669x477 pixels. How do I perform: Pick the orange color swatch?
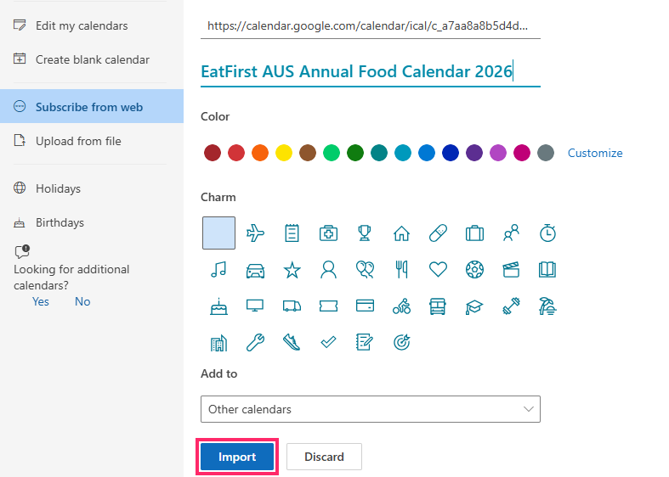pyautogui.click(x=260, y=153)
